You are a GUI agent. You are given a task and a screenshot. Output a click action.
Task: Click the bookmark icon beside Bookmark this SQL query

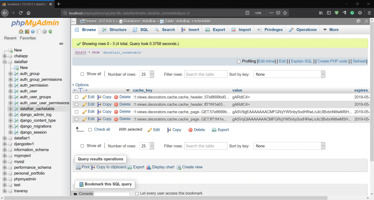click(x=81, y=184)
